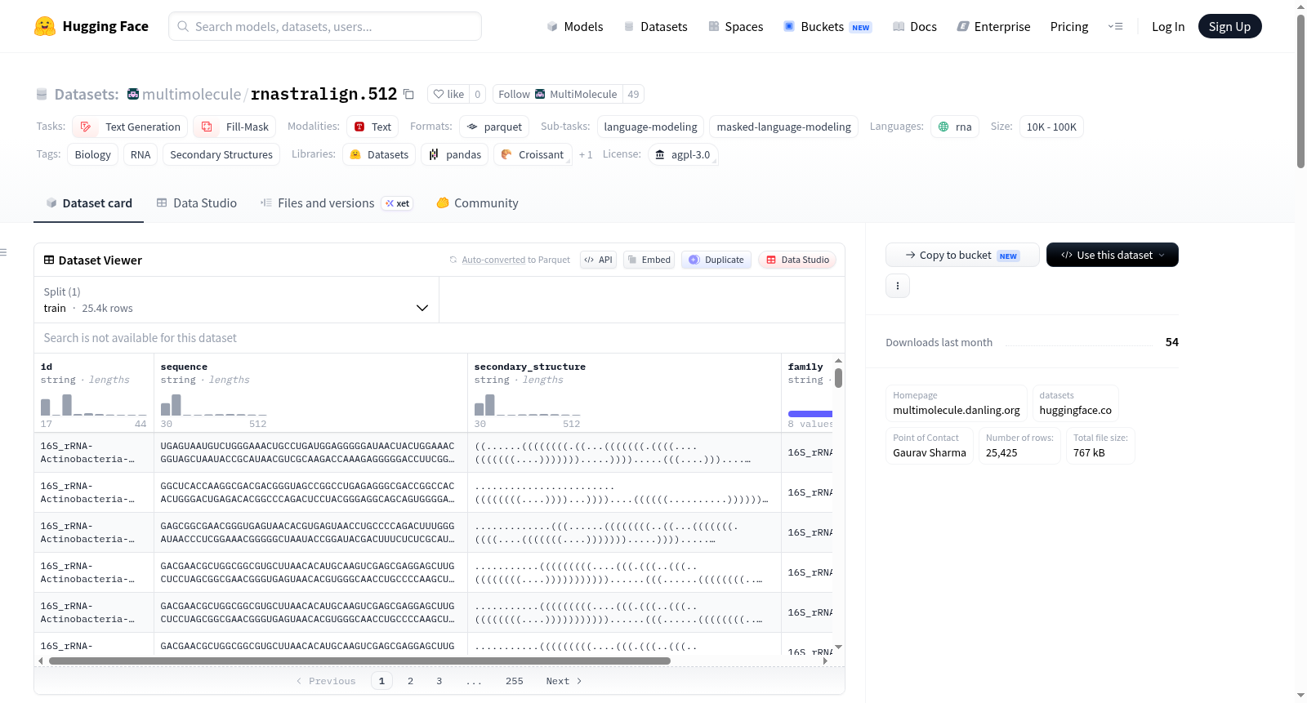Focus the search models input field
Image resolution: width=1307 pixels, height=703 pixels.
325,26
